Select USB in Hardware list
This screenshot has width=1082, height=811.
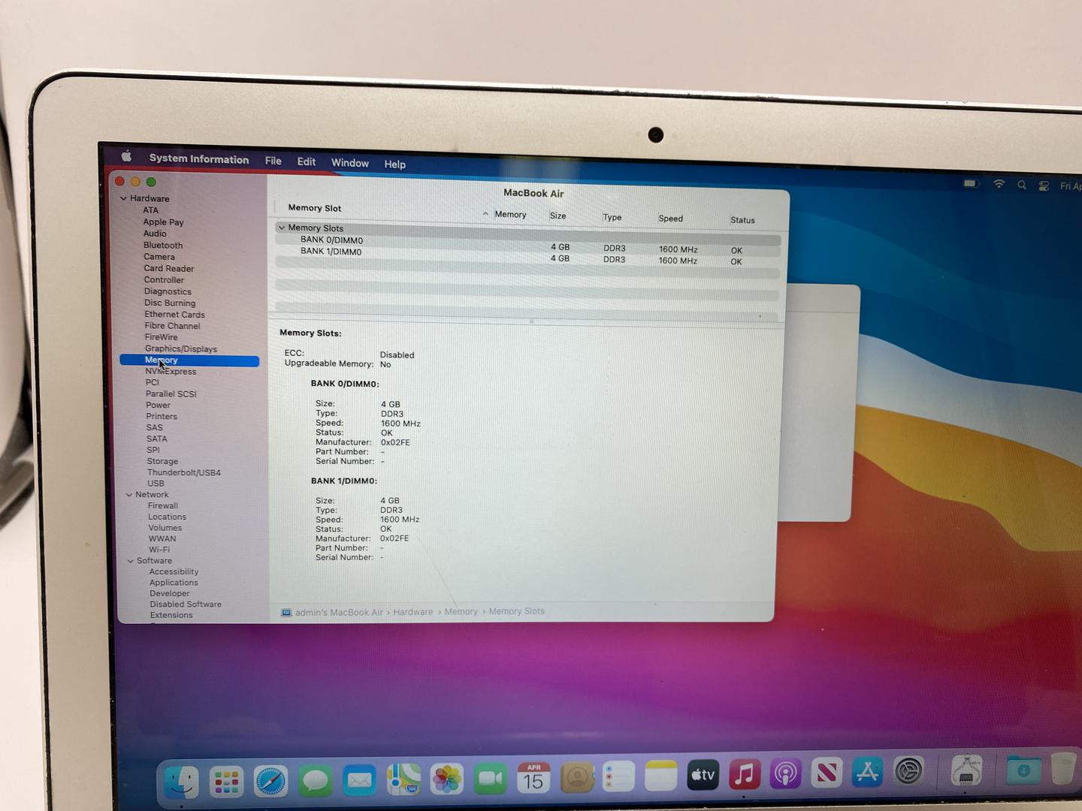(x=156, y=484)
